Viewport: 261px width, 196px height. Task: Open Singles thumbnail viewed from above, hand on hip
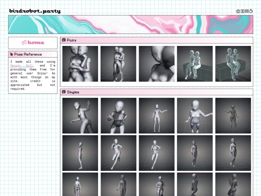pyautogui.click(x=118, y=116)
